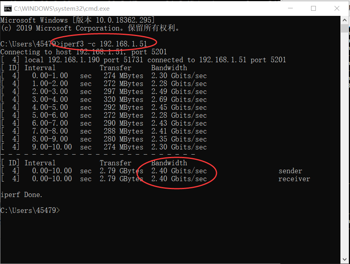Click the 2.43 Gbits/sec bandwidth value
Image resolution: width=350 pixels, height=264 pixels.
click(x=179, y=123)
